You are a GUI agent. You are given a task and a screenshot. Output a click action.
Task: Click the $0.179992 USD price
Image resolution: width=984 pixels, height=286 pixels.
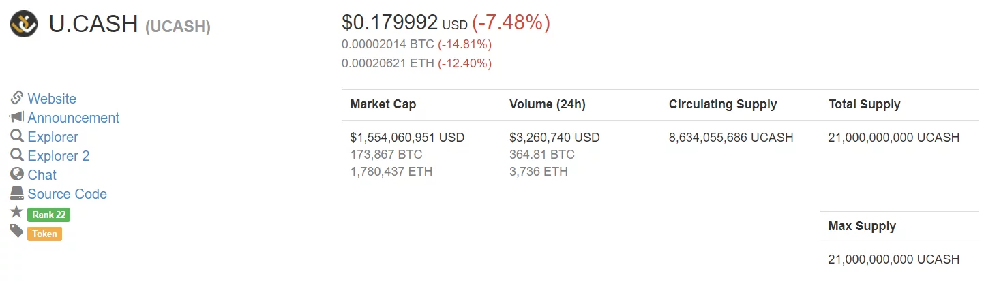coord(404,22)
